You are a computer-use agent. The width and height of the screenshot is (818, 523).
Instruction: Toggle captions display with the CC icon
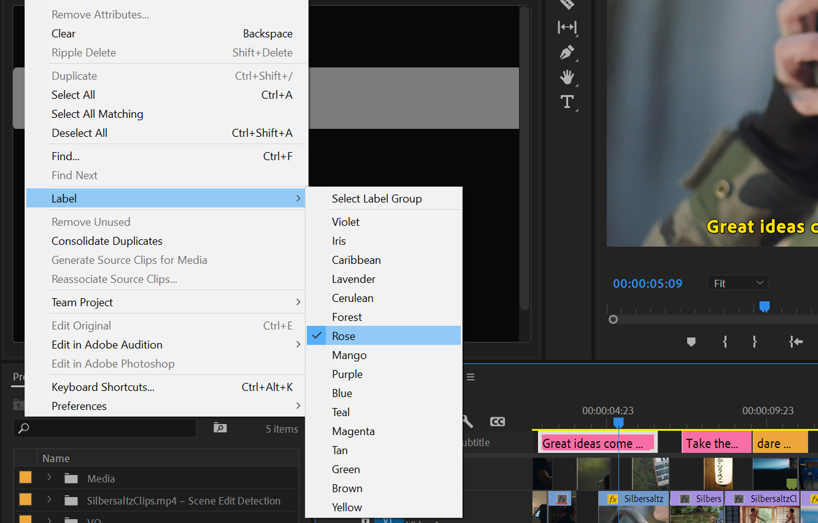[497, 421]
